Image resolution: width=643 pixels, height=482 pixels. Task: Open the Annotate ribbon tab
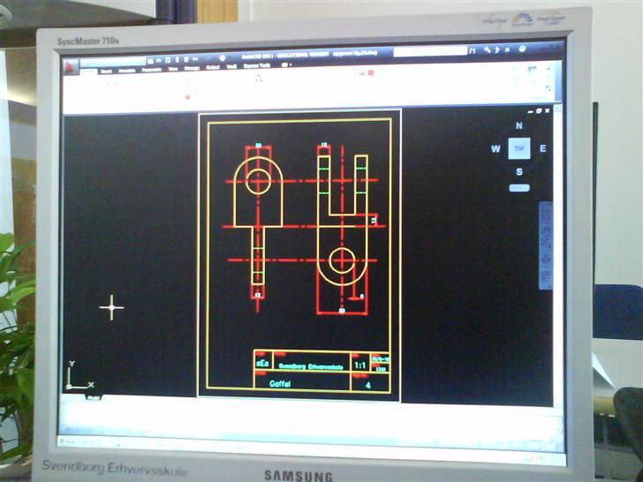point(126,71)
